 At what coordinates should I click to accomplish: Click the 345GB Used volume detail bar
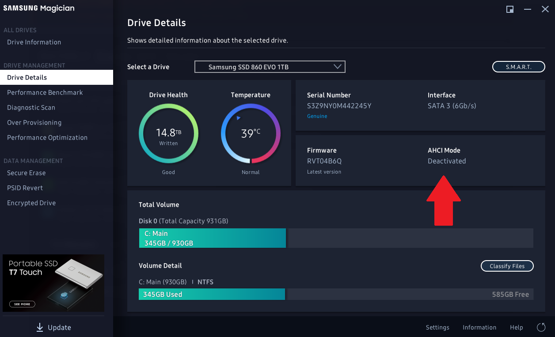[x=212, y=294]
